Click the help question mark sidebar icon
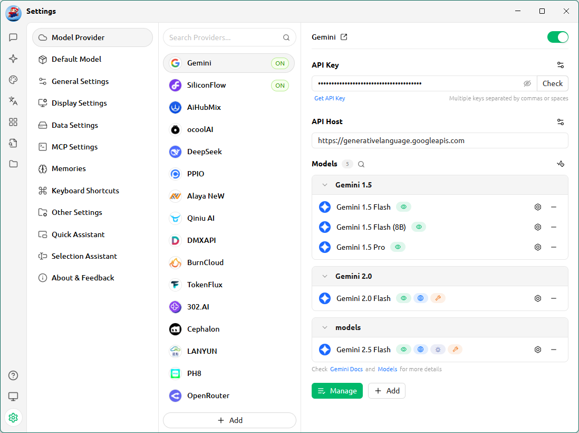The image size is (579, 433). (13, 375)
